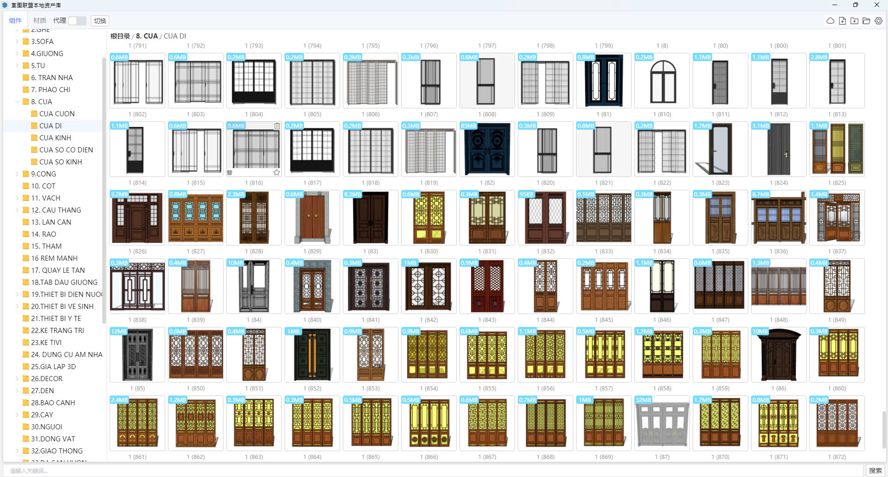
Task: Click the add new file icon
Action: click(842, 21)
